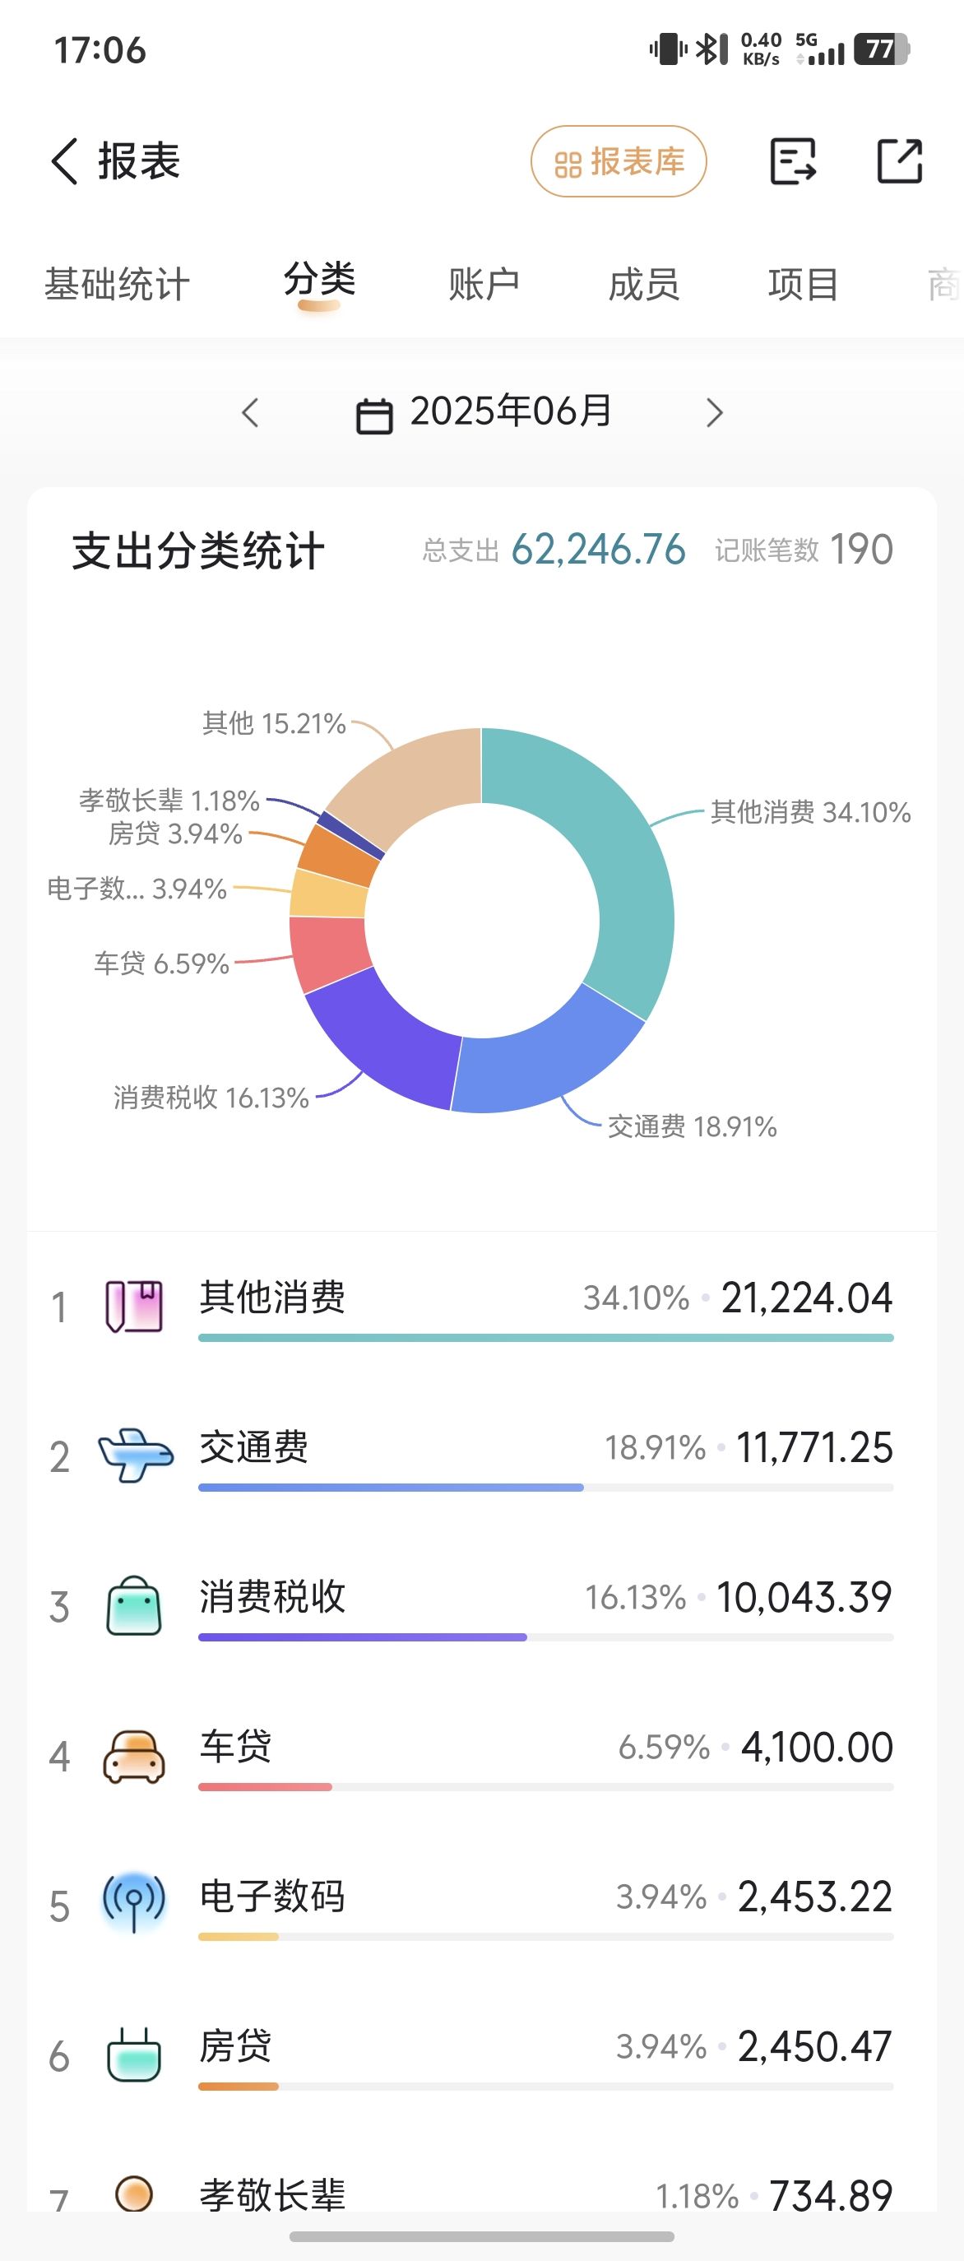Open the calendar icon date picker
The height and width of the screenshot is (2261, 964).
pos(373,416)
